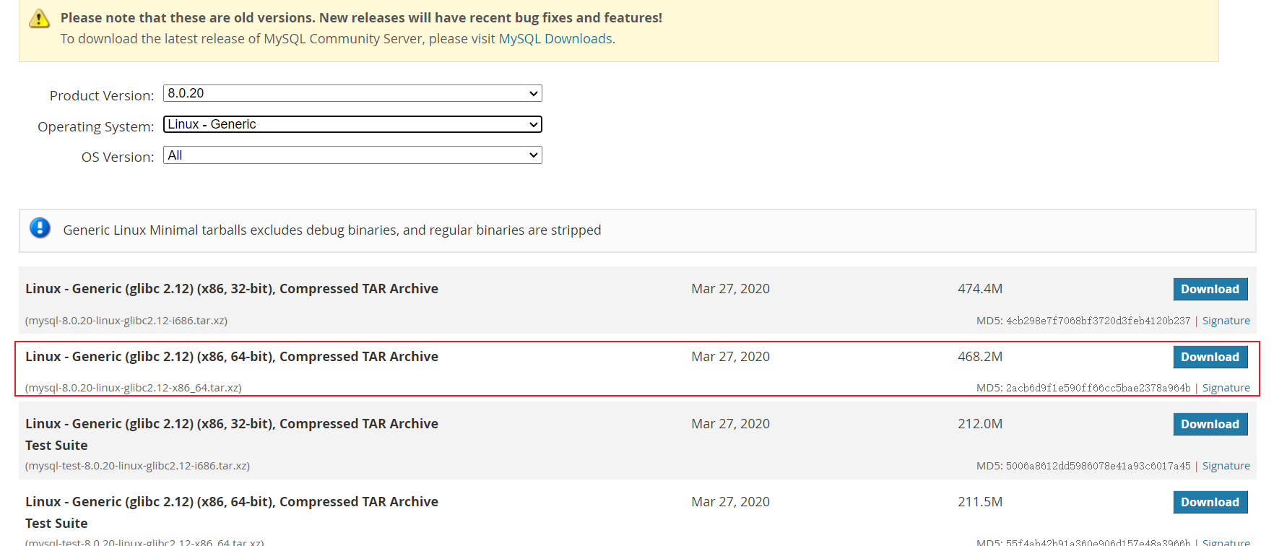
Task: Click the 64-bit Compressed TAR Archive title (468.2M)
Action: click(232, 357)
